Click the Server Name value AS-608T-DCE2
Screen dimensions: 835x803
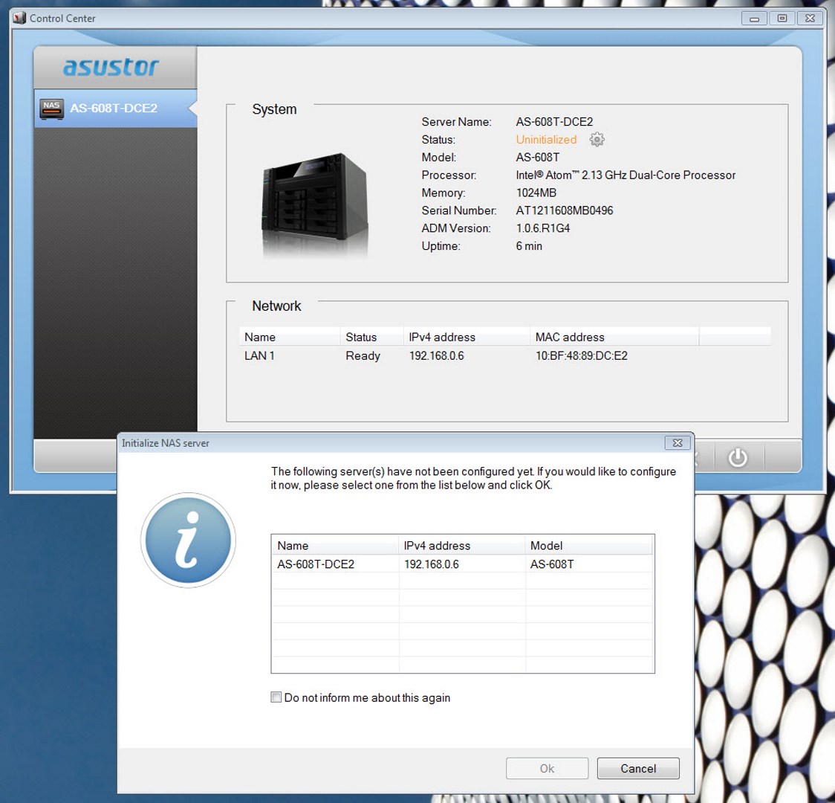pyautogui.click(x=554, y=121)
